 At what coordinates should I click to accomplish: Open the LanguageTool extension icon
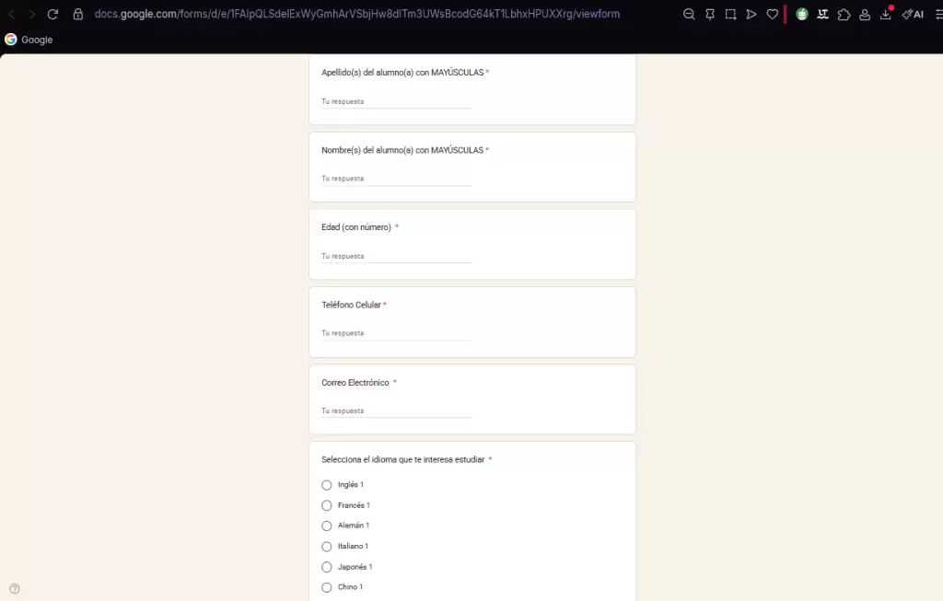tap(822, 14)
